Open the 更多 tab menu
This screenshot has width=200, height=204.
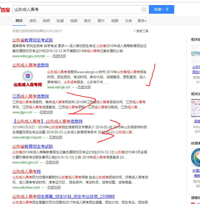point(142,21)
